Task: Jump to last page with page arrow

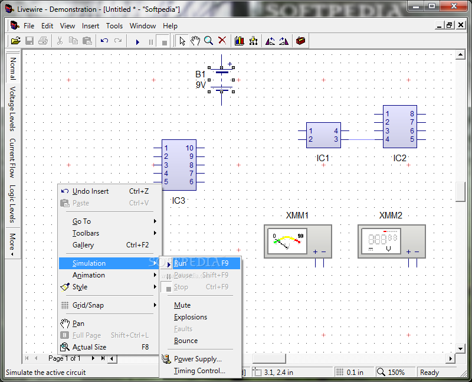Action: point(103,358)
